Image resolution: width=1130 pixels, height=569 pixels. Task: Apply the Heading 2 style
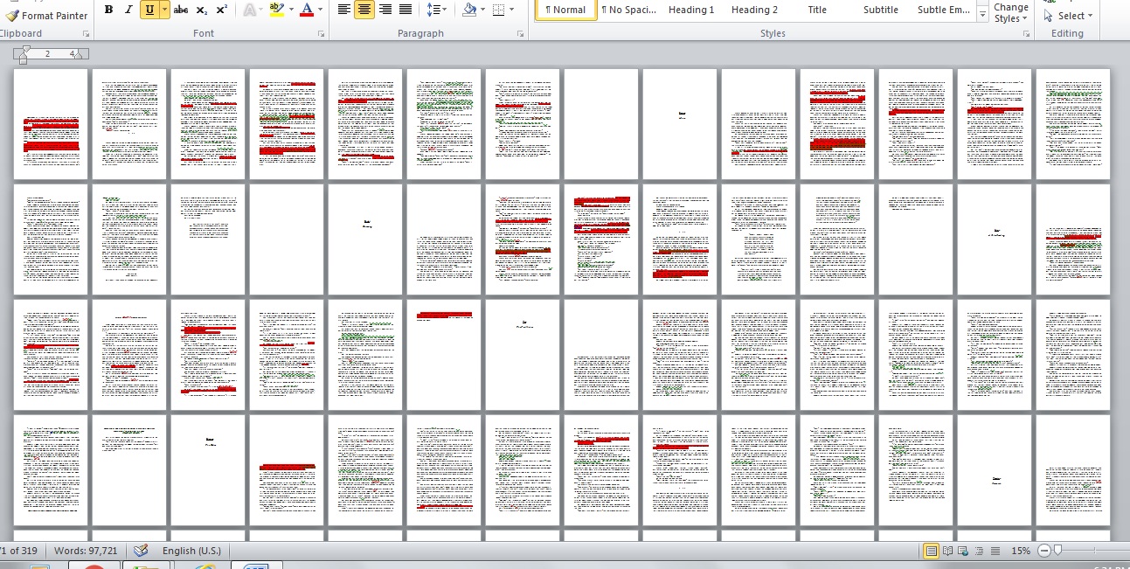[x=754, y=10]
